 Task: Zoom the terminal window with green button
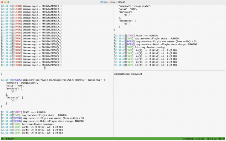tap(8, 2)
